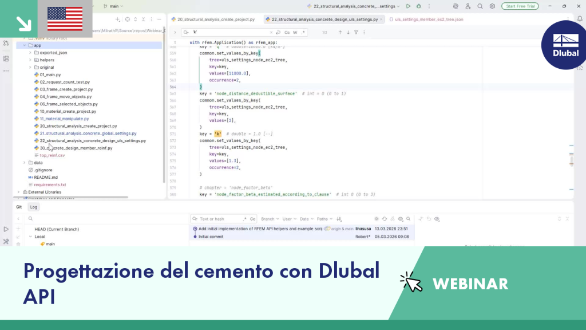Open 01_main.py in the project tree
This screenshot has width=586, height=330.
50,75
